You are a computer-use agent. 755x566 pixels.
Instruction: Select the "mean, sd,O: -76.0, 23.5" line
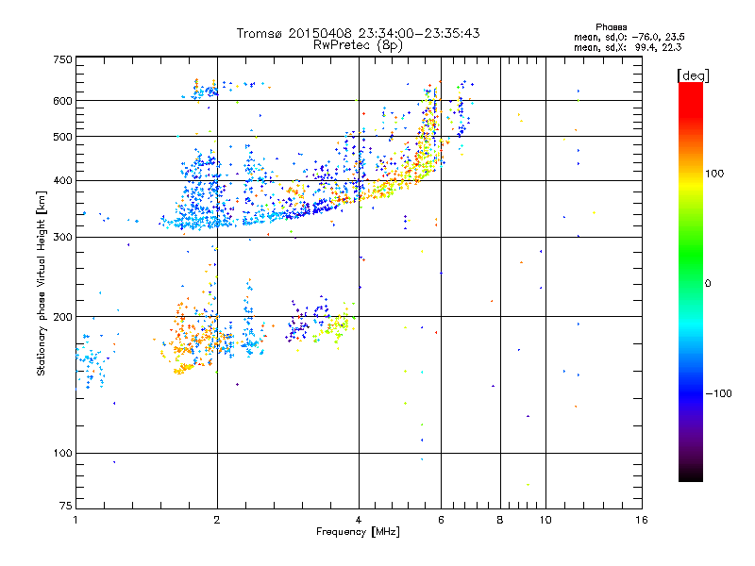point(629,37)
